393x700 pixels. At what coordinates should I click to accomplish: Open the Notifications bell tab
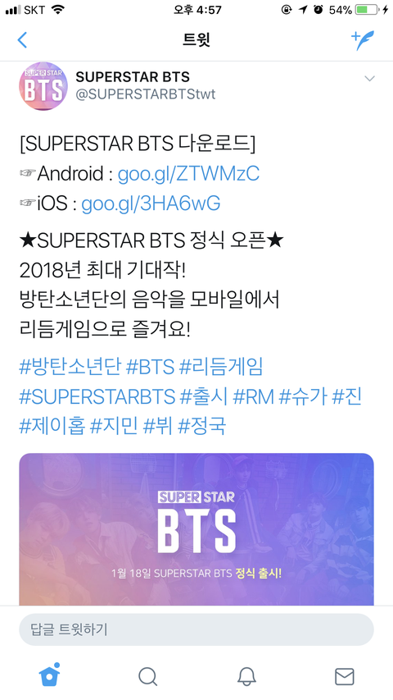pyautogui.click(x=246, y=676)
